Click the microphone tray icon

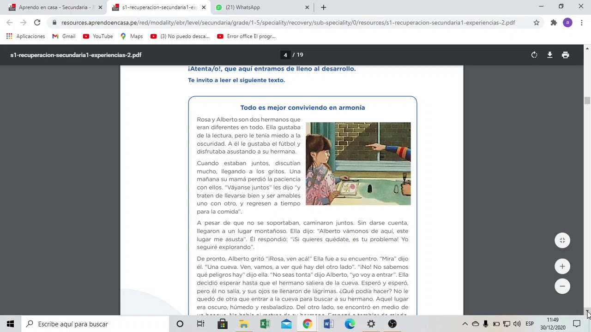(486, 324)
